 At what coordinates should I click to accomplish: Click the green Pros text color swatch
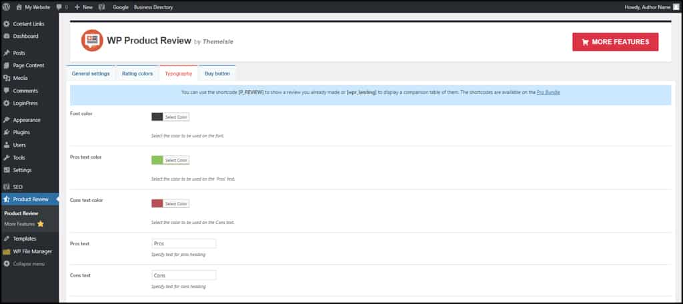[x=157, y=160]
